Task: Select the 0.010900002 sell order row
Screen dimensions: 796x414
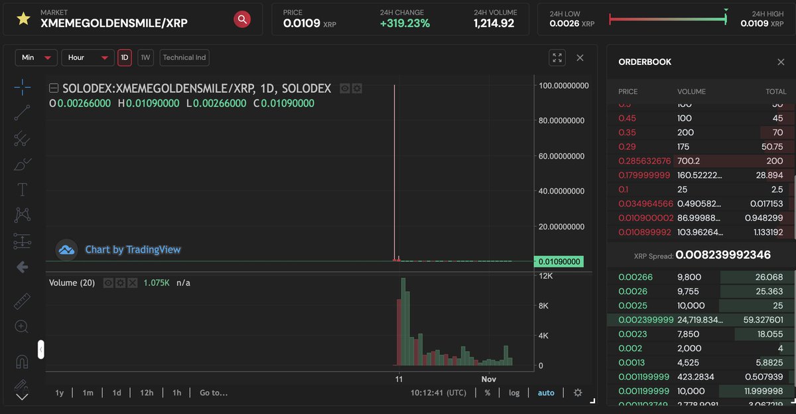Action: coord(701,218)
